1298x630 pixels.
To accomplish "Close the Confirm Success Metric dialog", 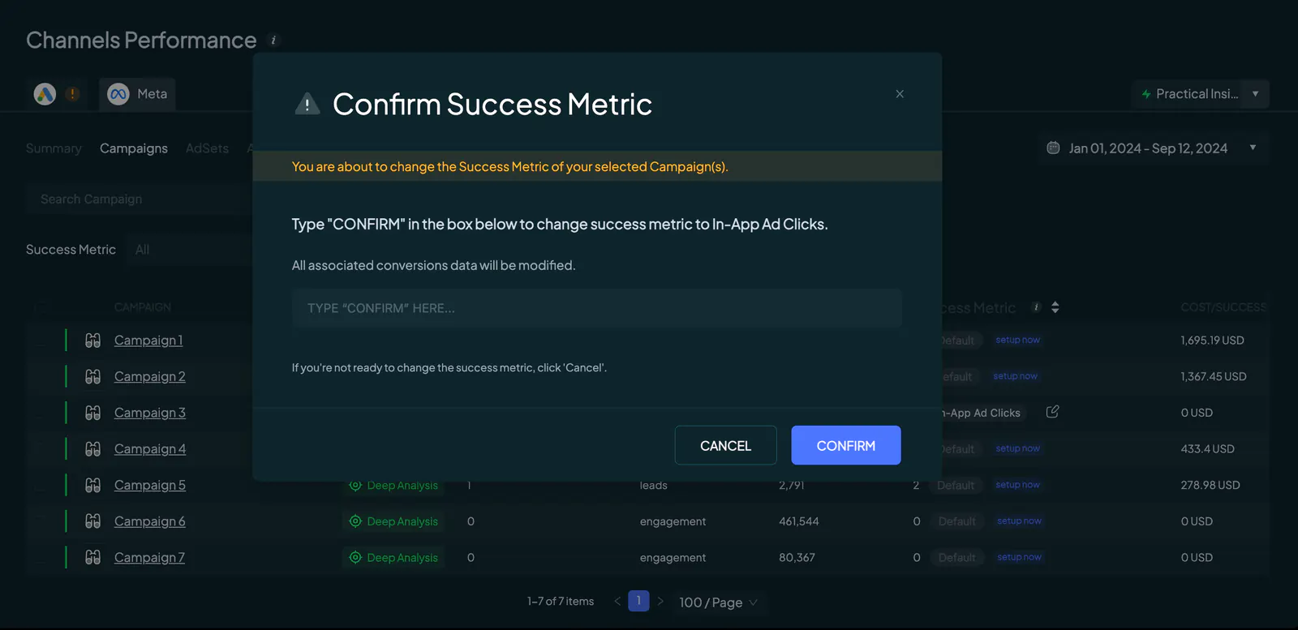I will pyautogui.click(x=900, y=94).
